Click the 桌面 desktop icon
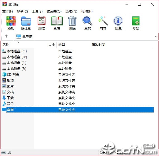The height and width of the screenshot is (156, 159). tap(4, 109)
